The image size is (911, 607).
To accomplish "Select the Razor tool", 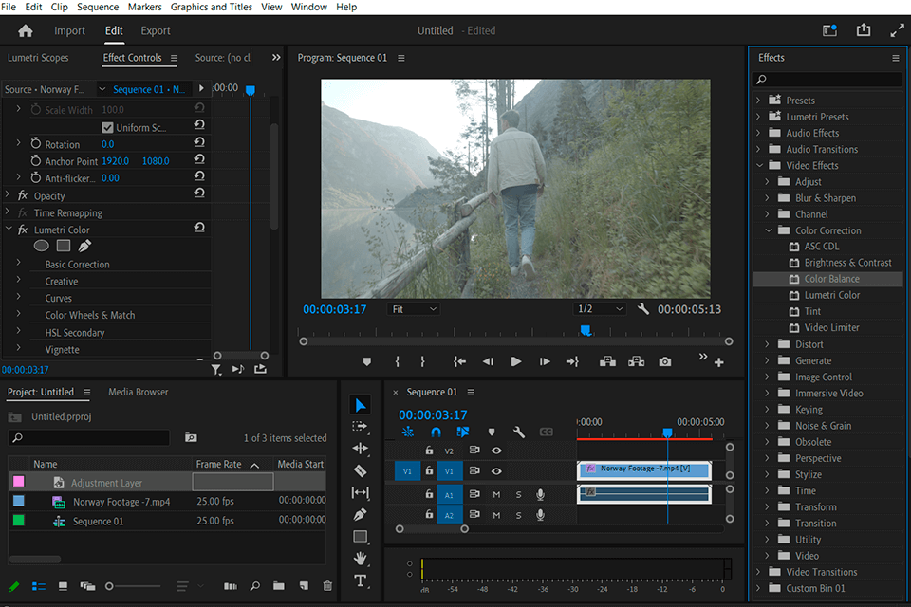I will click(361, 470).
